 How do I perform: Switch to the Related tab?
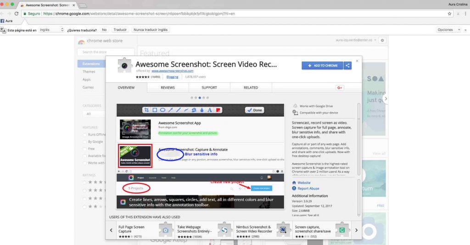click(x=251, y=88)
